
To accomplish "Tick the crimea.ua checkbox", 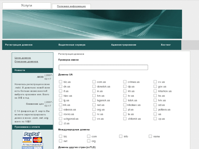I will (125, 82).
